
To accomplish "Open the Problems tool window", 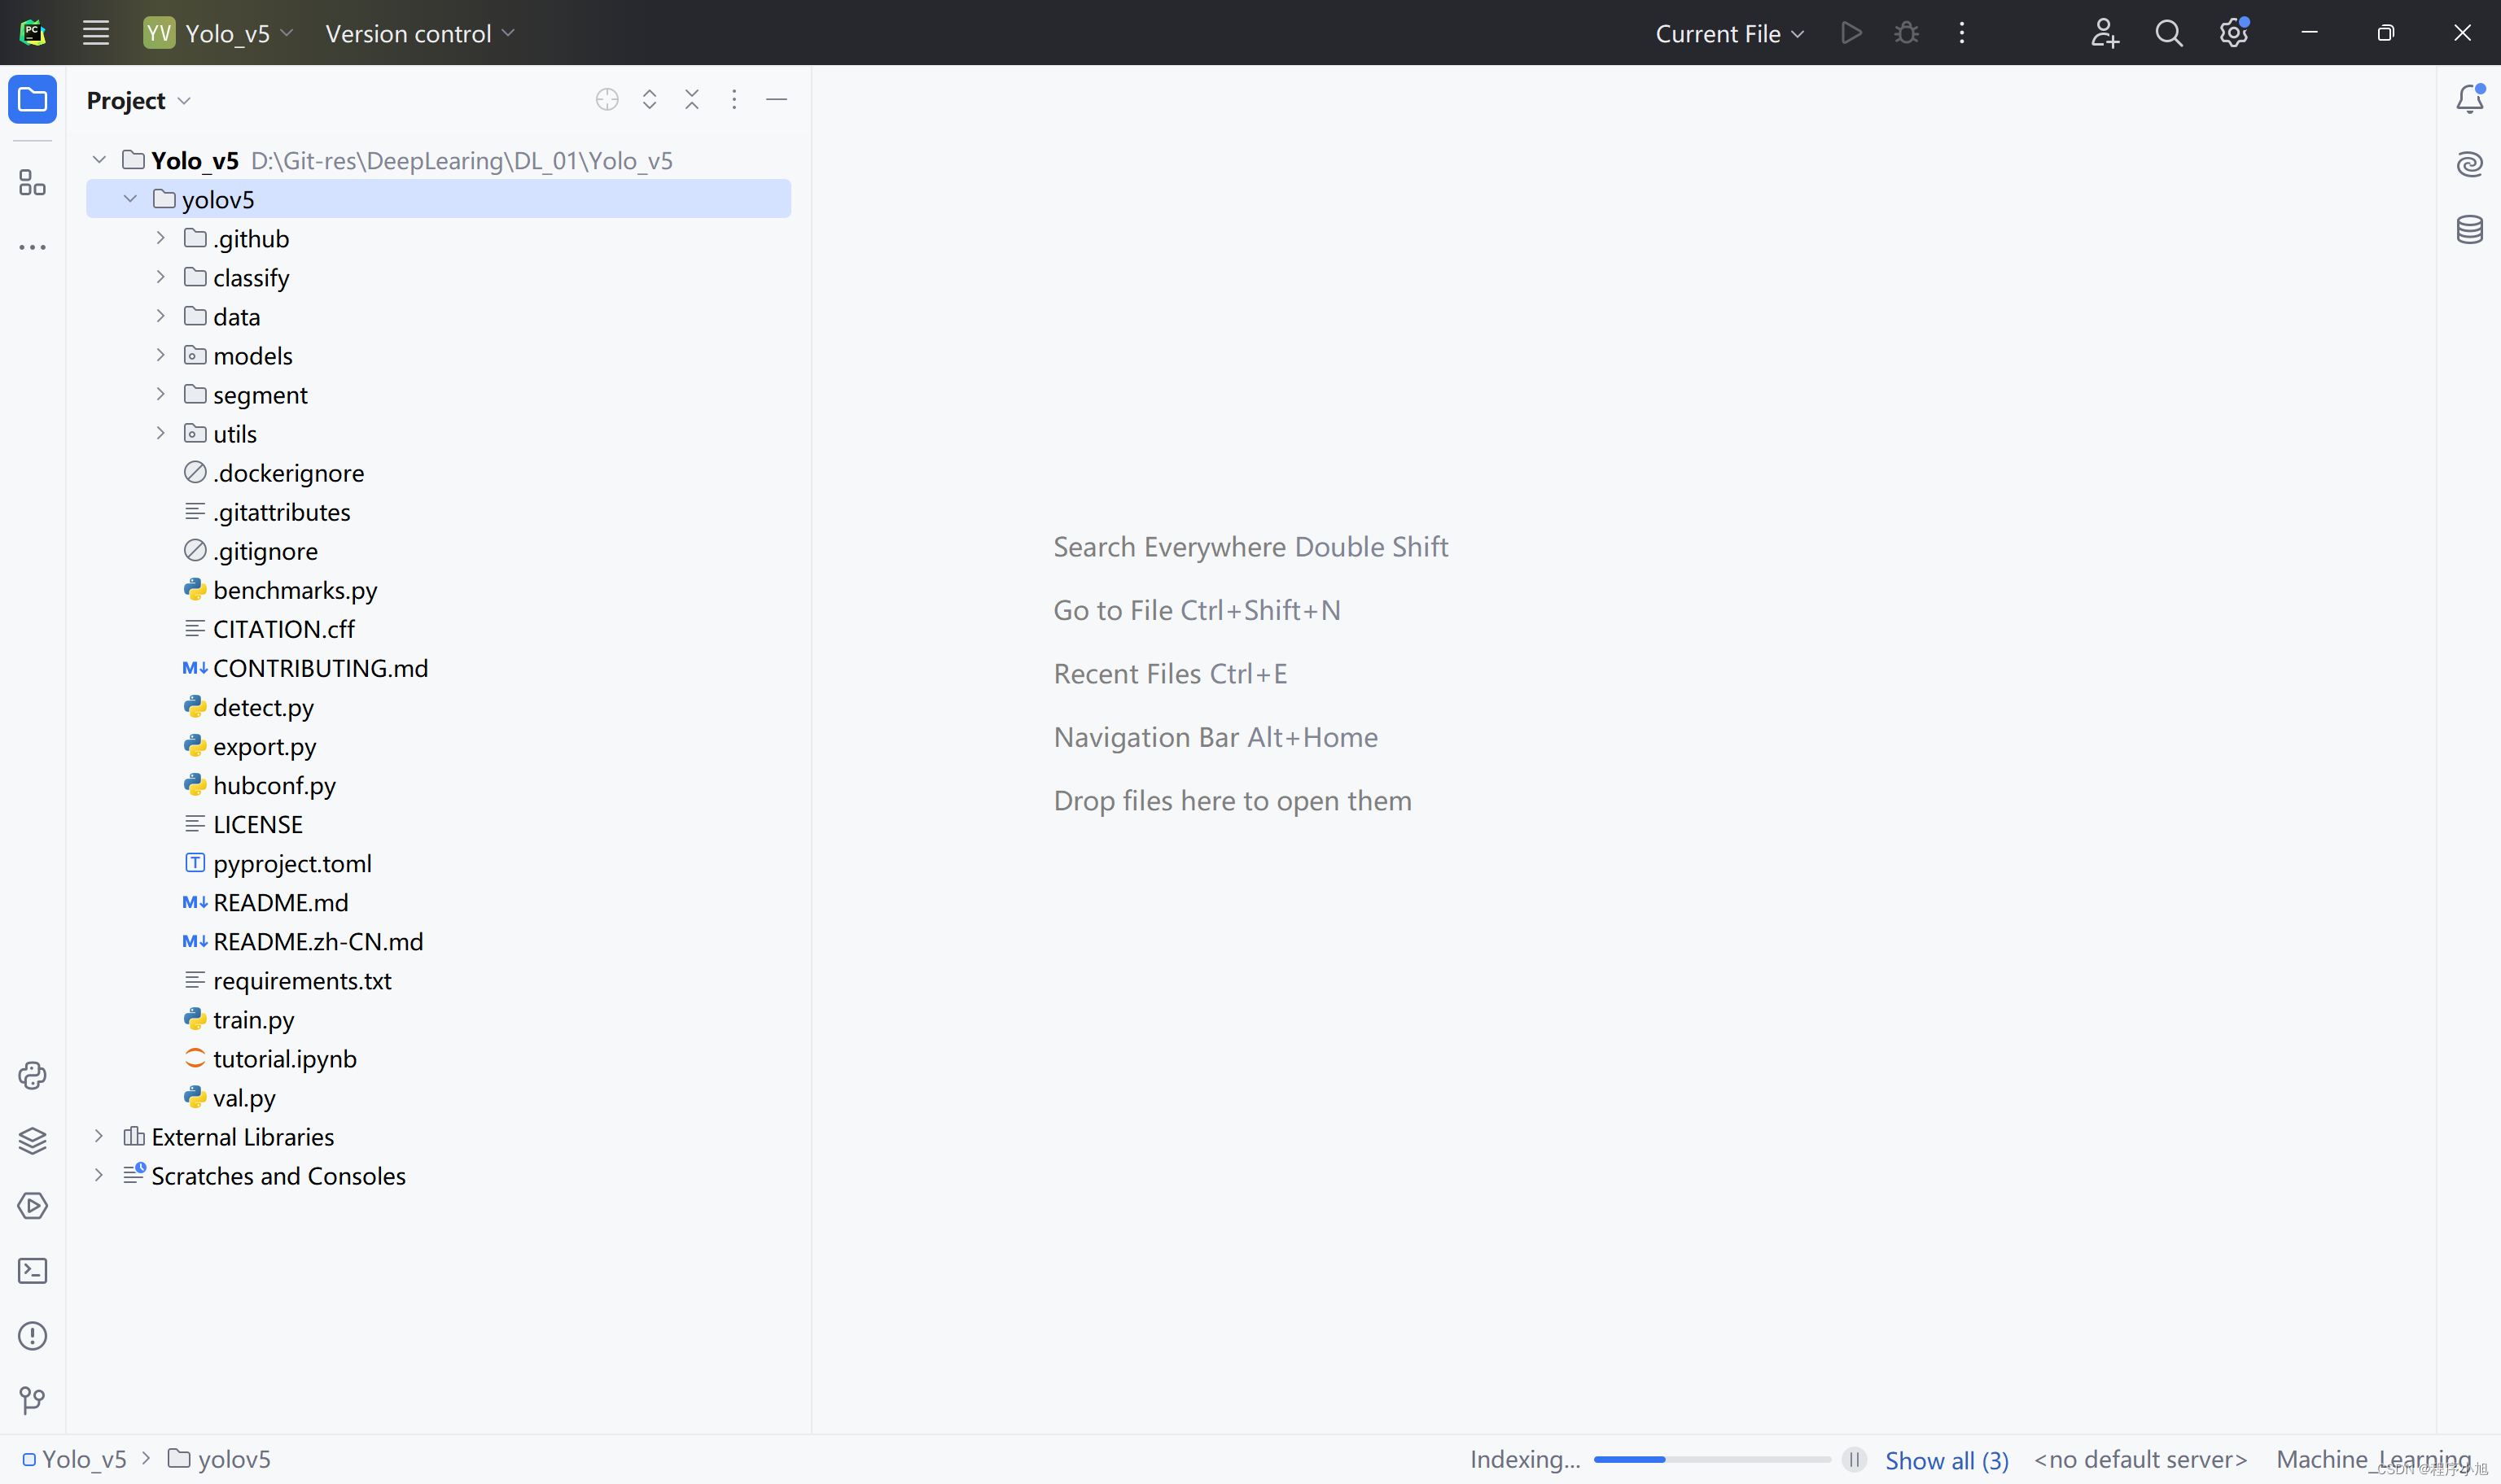I will [x=32, y=1336].
